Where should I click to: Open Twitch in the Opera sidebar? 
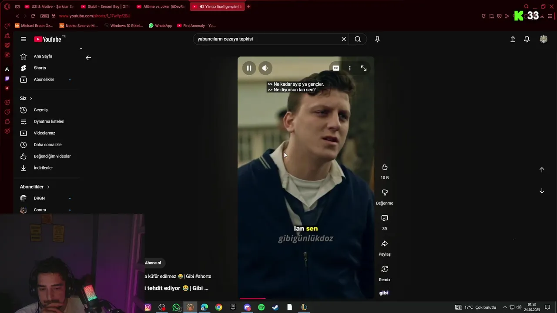7,79
